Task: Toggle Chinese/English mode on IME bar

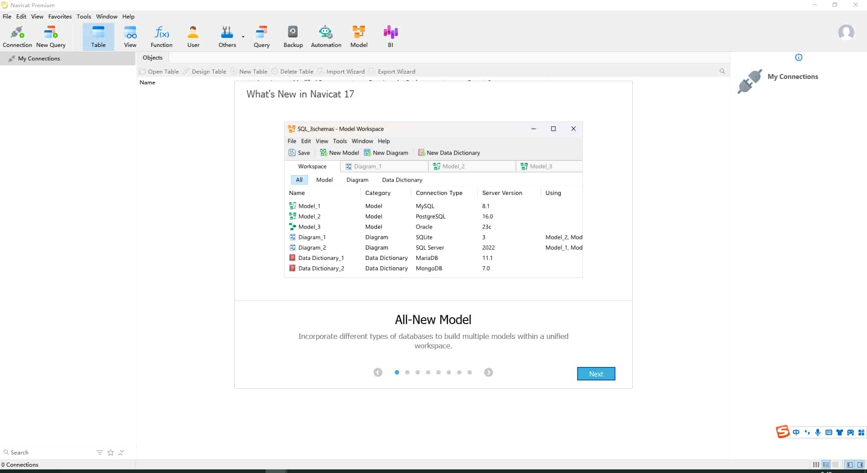Action: (x=796, y=432)
